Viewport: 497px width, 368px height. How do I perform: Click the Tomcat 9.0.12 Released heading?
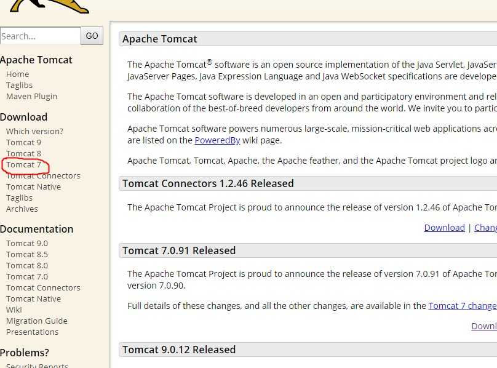click(x=179, y=350)
